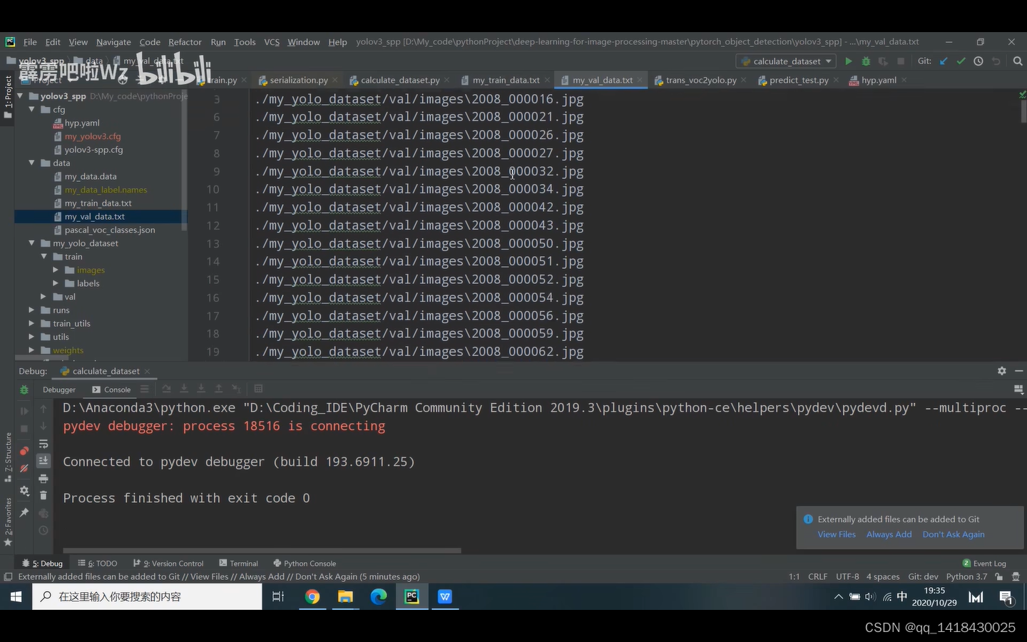Open the Refactor menu

tap(185, 42)
